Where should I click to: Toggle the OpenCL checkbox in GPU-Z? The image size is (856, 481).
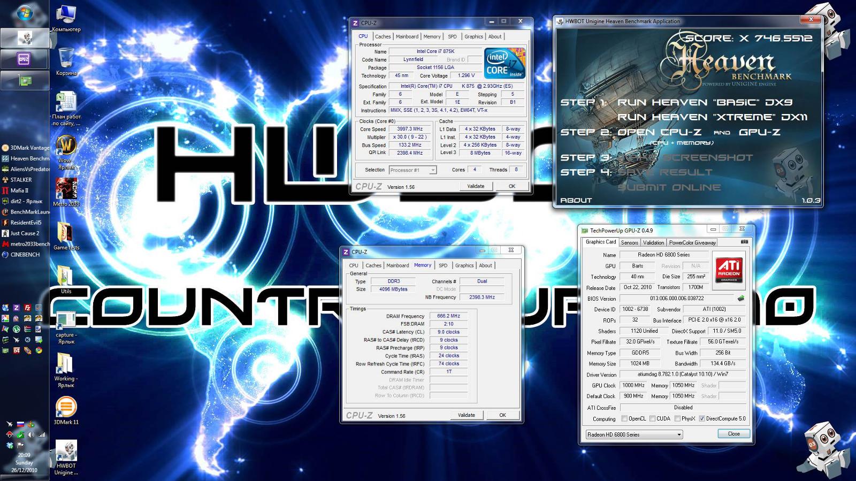tap(624, 418)
